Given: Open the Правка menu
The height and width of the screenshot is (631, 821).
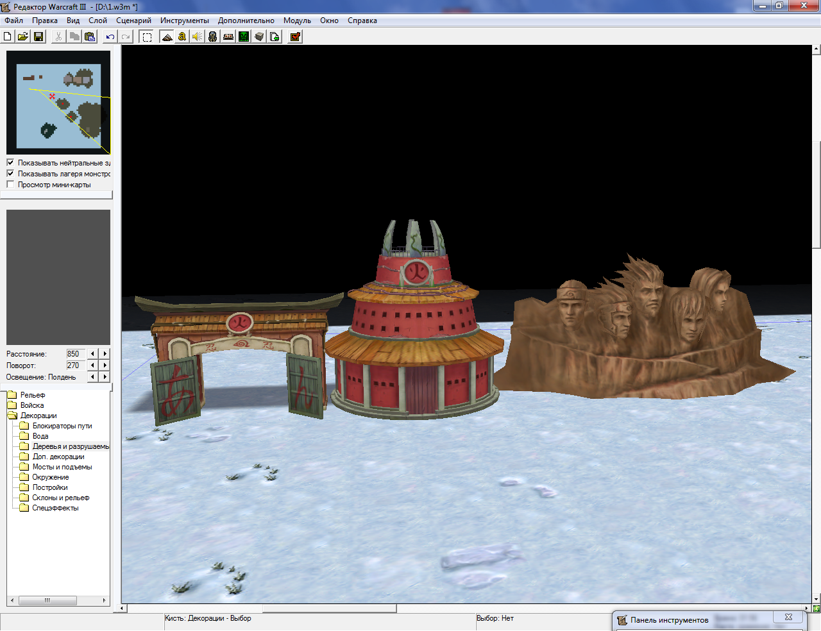Looking at the screenshot, I should (45, 21).
